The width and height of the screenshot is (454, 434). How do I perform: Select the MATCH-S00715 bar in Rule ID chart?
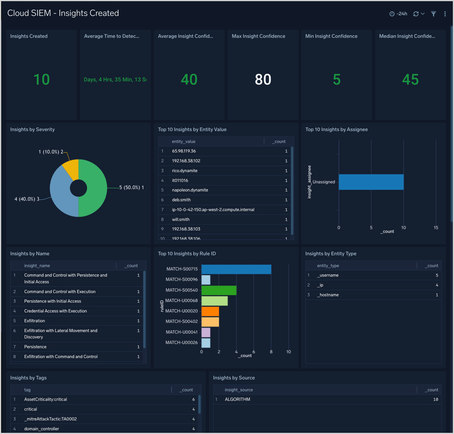pyautogui.click(x=236, y=269)
